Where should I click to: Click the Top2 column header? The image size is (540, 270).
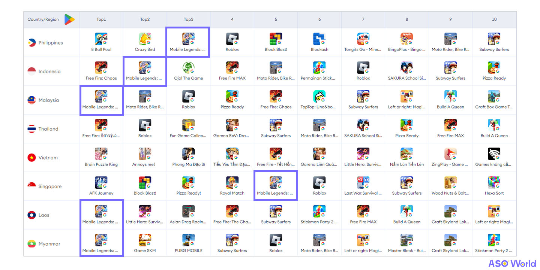pyautogui.click(x=145, y=19)
